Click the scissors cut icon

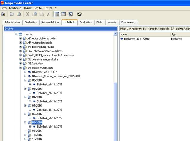[28, 14]
